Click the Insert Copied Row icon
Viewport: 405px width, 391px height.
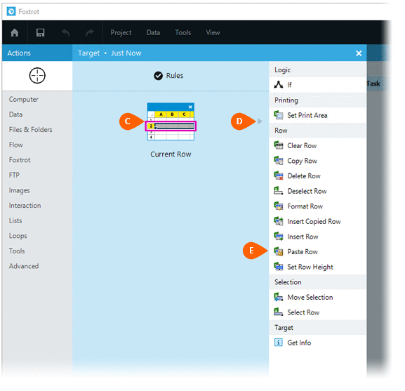(279, 221)
